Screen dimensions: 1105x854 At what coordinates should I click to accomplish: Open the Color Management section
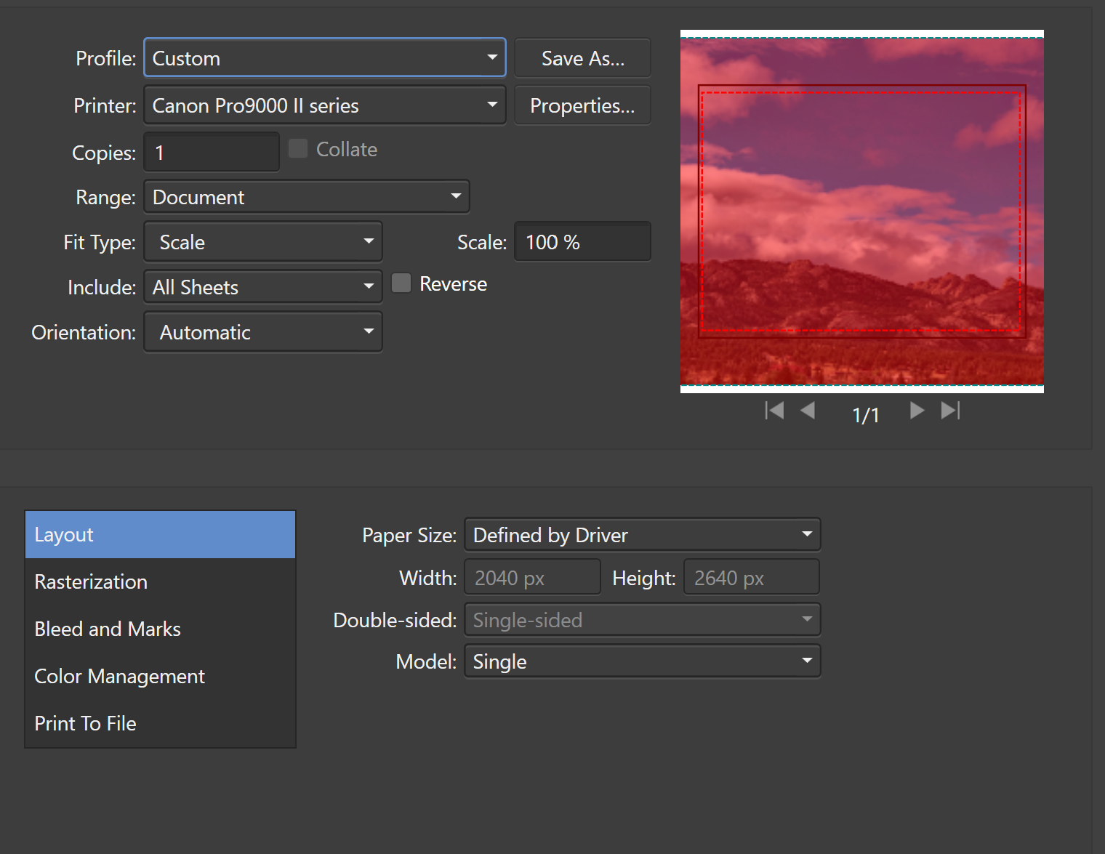[x=120, y=676]
